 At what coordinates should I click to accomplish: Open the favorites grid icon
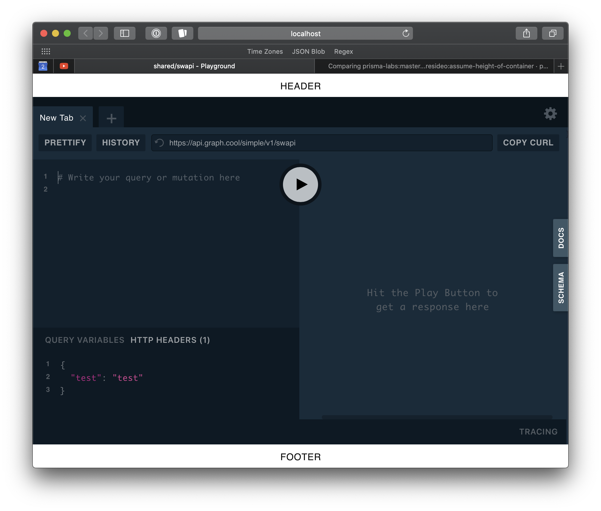point(46,51)
